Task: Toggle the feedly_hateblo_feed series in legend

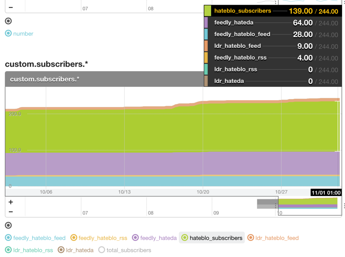Action: tap(35, 238)
